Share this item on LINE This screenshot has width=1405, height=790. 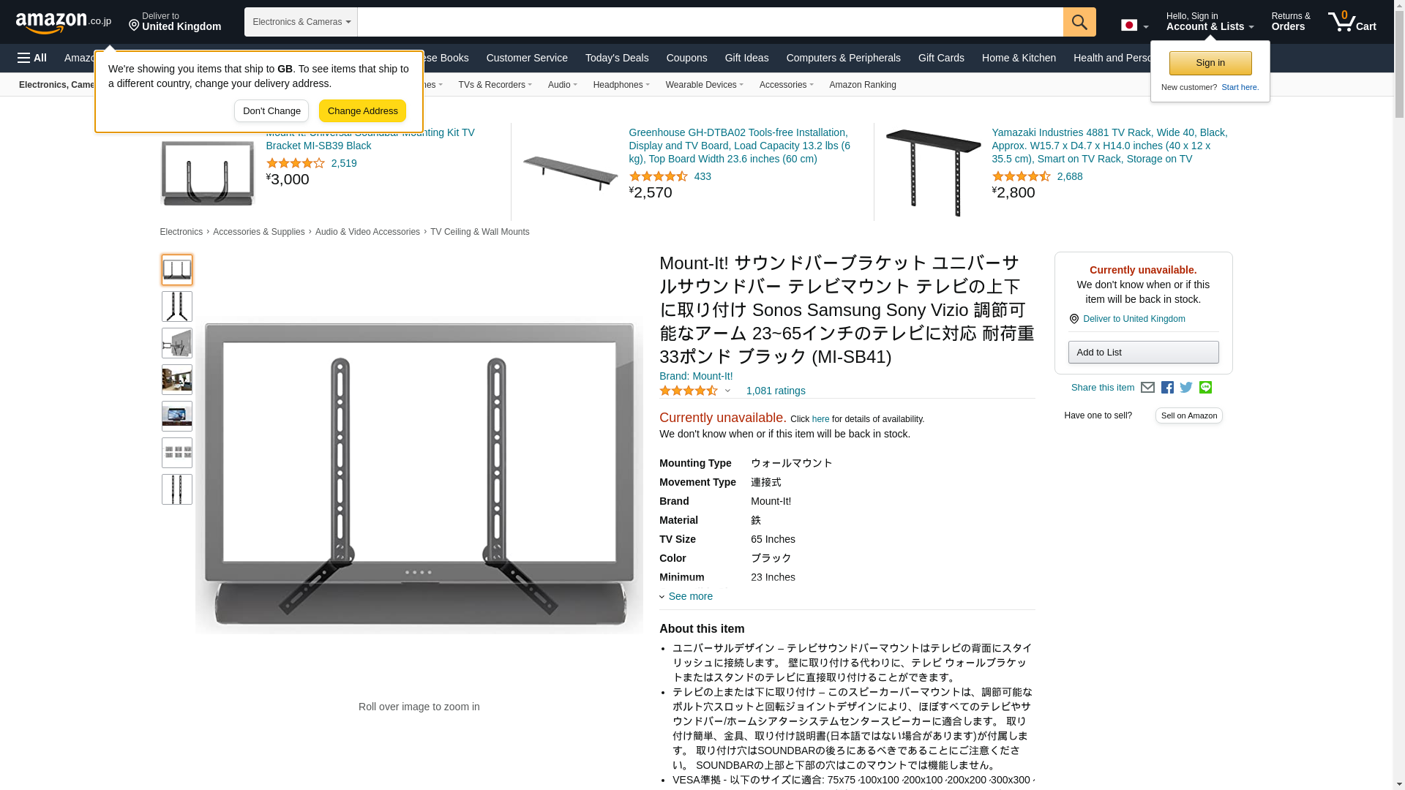tap(1205, 388)
